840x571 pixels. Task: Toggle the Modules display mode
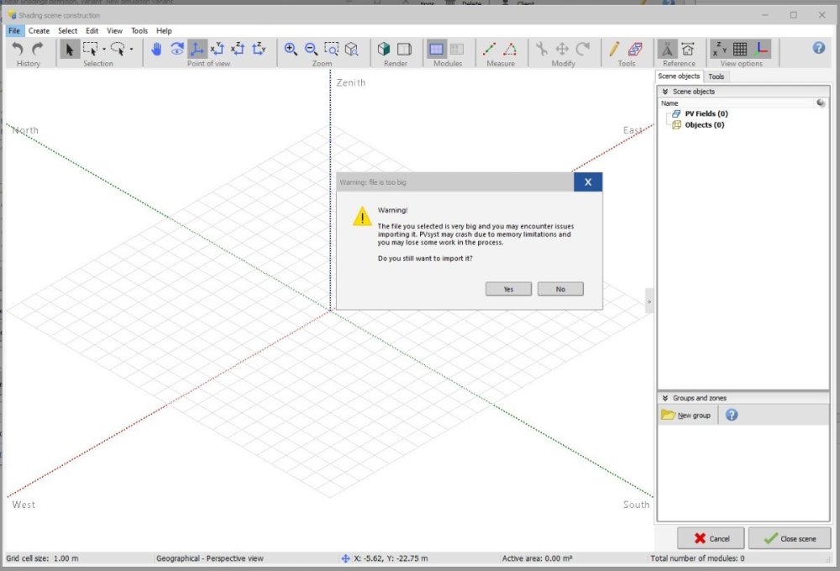438,49
